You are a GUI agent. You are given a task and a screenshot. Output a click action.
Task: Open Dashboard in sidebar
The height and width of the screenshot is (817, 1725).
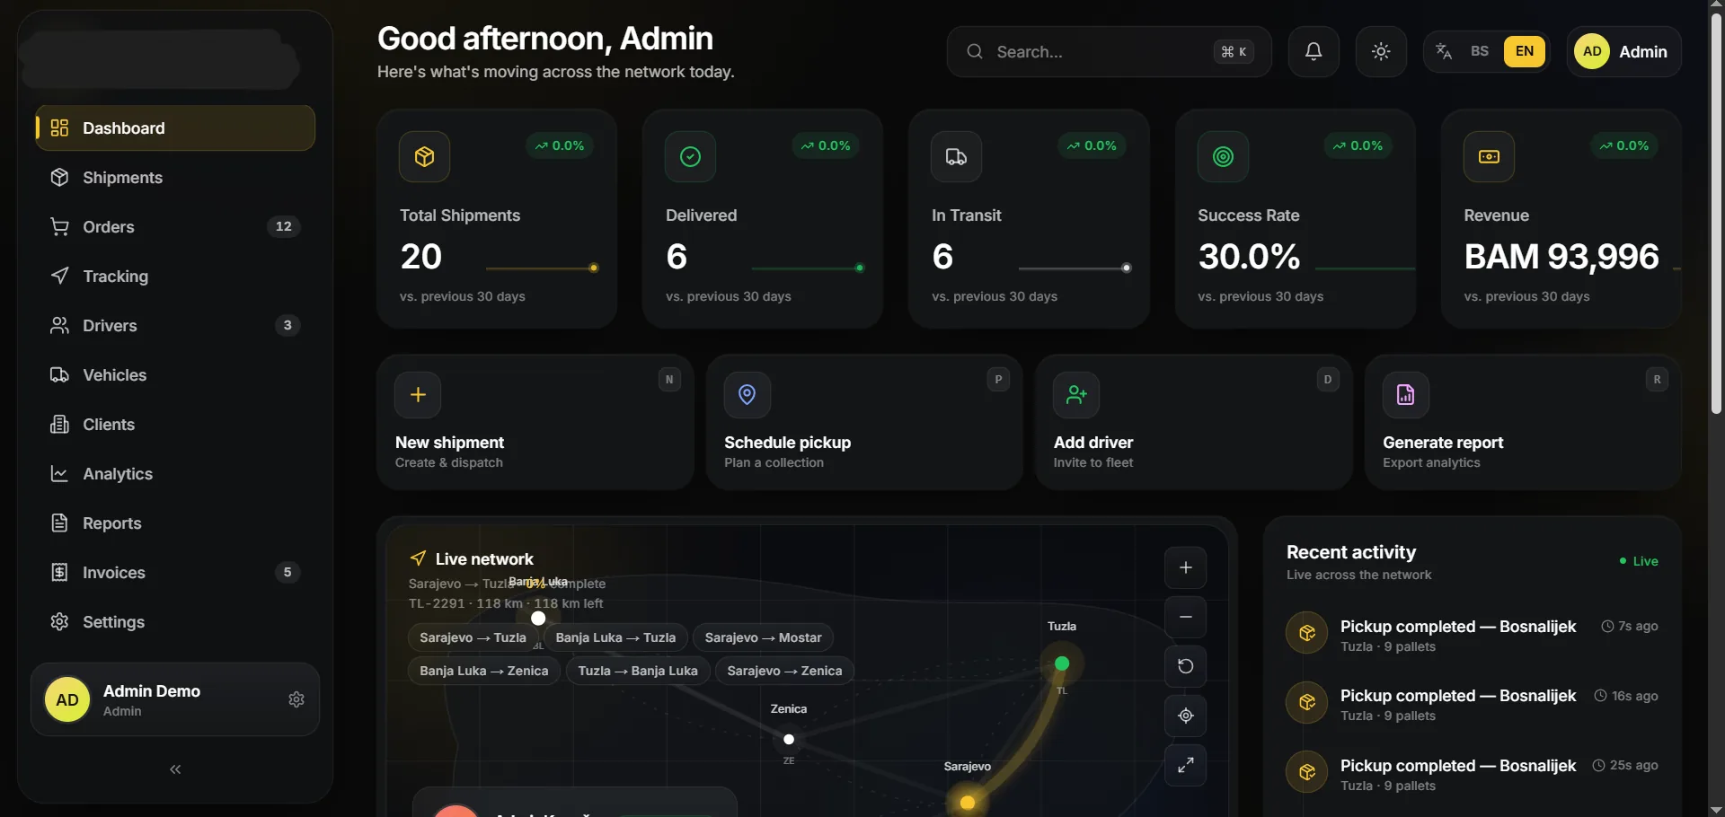(175, 127)
